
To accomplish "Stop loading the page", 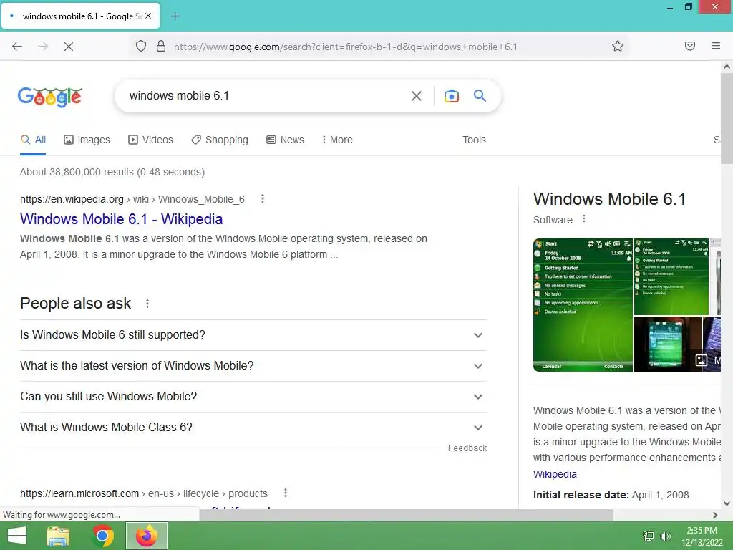I will click(x=68, y=47).
